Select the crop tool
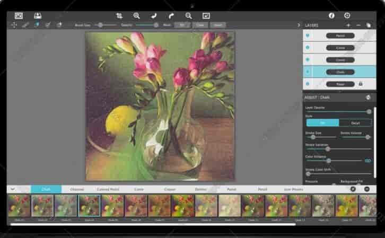The image size is (385, 238). (x=119, y=16)
